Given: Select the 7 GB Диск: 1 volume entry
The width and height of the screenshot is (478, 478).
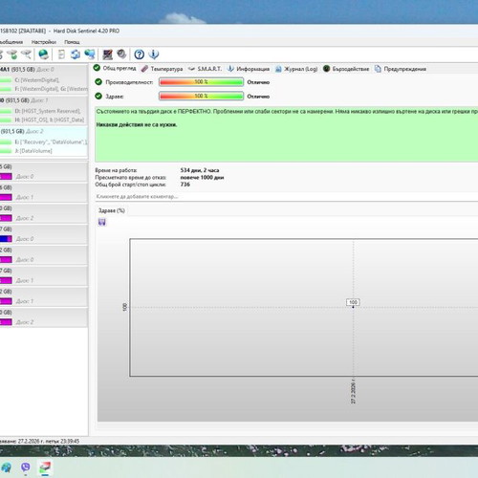Looking at the screenshot, I should tap(44, 275).
